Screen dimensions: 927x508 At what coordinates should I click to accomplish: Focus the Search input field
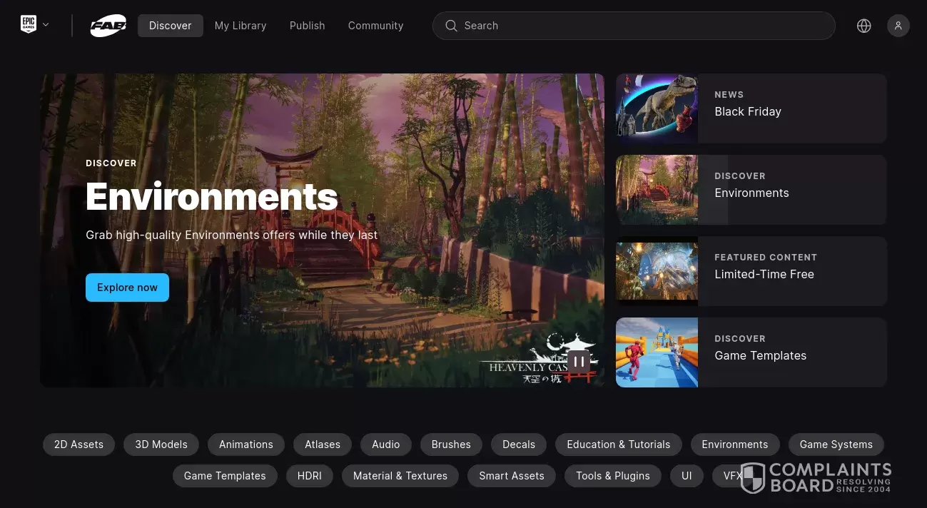(x=634, y=26)
